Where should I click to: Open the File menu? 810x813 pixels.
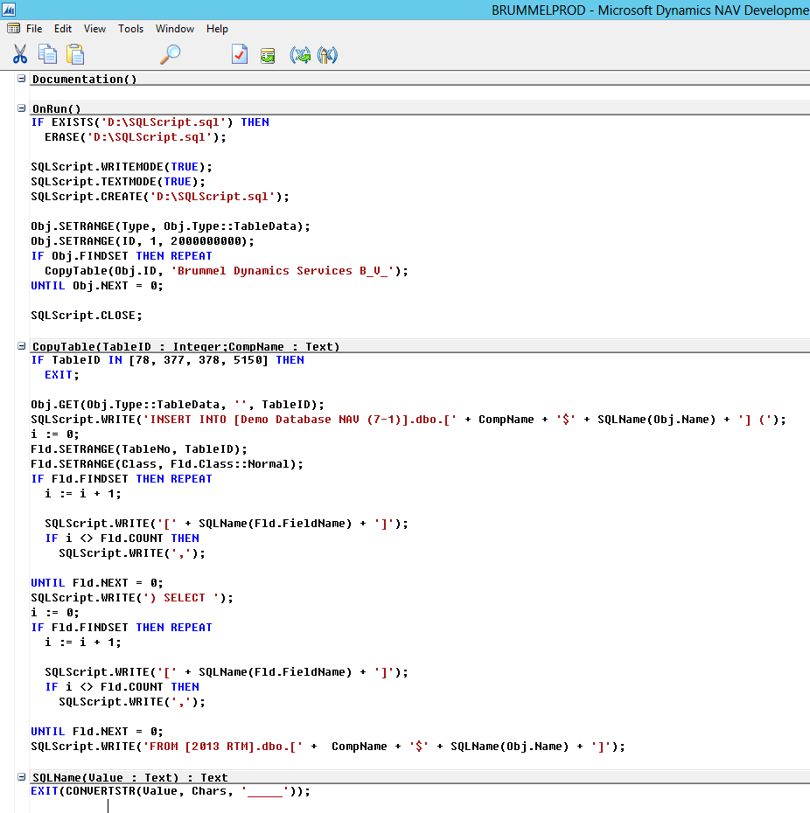coord(34,29)
